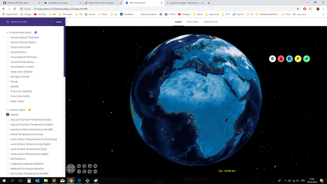Viewport: 327px width, 184px height.
Task: Check the Rainfall atmosphere map
Action: [x=8, y=87]
